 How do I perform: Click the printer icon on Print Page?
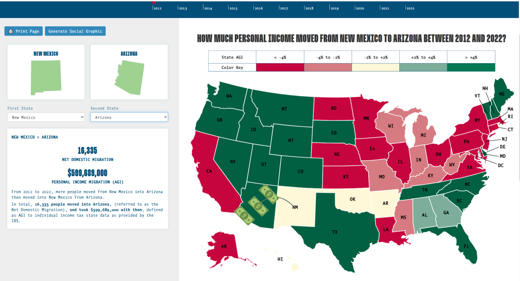click(x=11, y=31)
